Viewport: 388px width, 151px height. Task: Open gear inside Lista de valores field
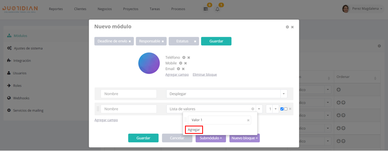253,109
